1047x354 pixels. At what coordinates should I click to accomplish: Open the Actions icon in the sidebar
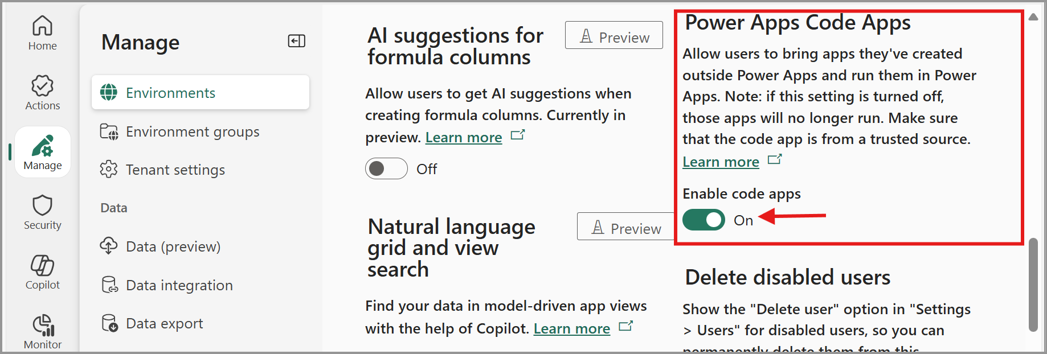(43, 93)
